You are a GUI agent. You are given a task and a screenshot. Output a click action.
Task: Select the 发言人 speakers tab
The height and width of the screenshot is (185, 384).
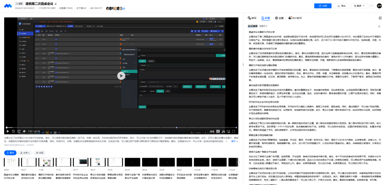pos(25,153)
